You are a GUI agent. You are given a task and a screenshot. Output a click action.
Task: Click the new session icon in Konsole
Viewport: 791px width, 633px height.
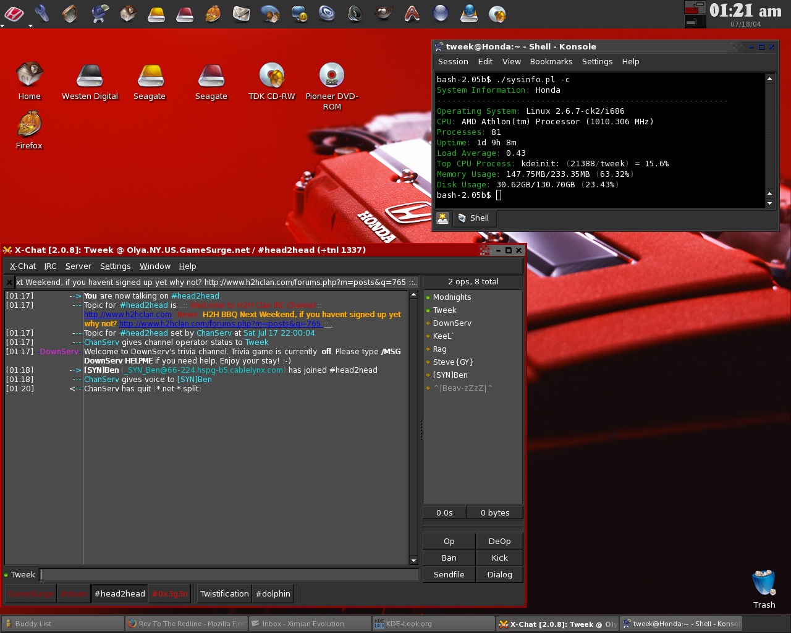pyautogui.click(x=442, y=218)
